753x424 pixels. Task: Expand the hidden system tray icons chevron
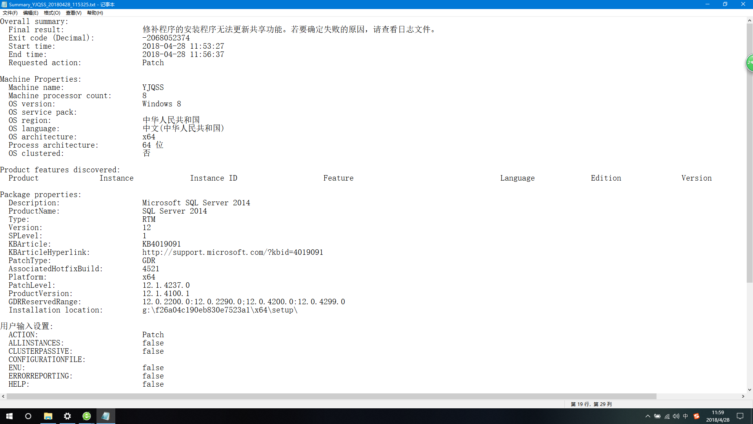tap(648, 416)
